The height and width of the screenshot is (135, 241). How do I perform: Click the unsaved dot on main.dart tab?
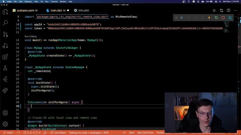[68, 10]
